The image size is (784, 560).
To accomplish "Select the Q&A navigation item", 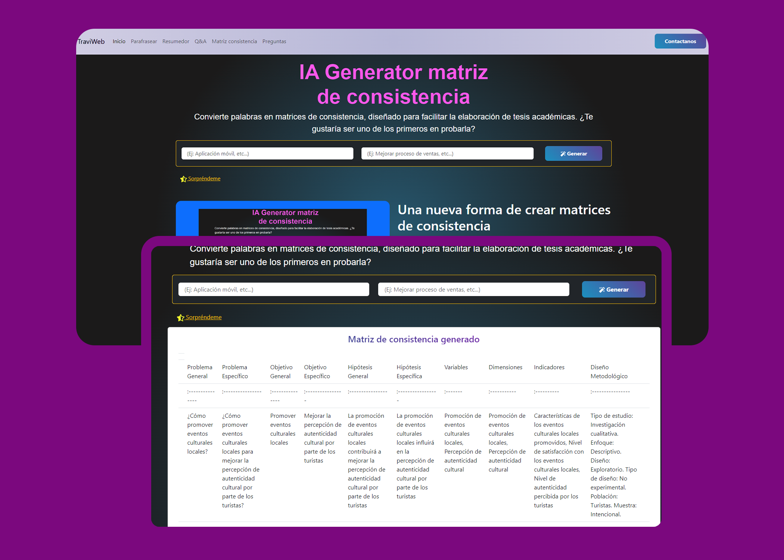I will click(x=200, y=41).
